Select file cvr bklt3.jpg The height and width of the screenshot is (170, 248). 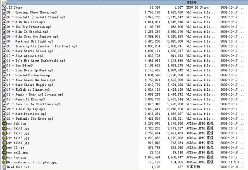click(x=18, y=138)
